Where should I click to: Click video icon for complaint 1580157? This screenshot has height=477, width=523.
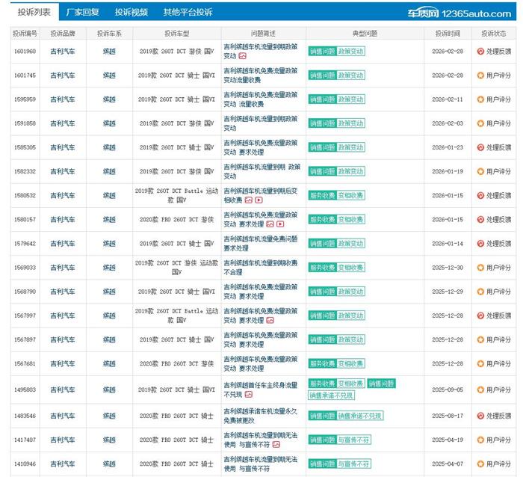(x=280, y=224)
